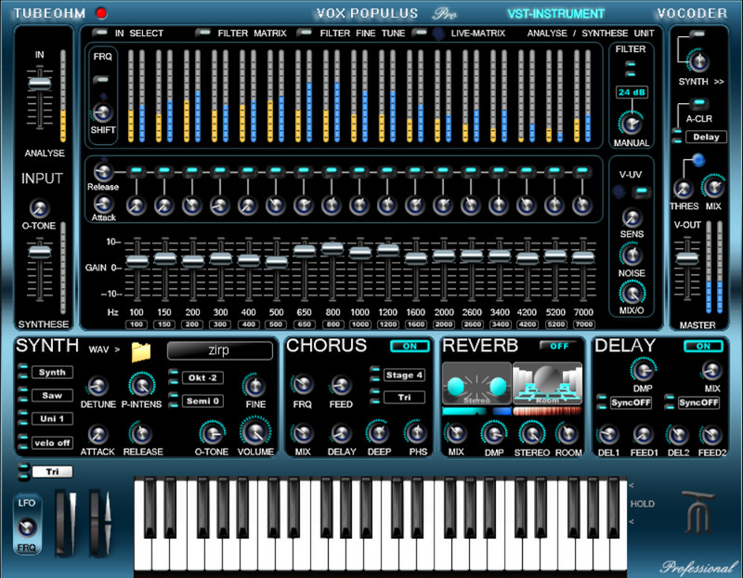The image size is (743, 578).
Task: Adjust the filter MANUAL knob
Action: tap(632, 125)
